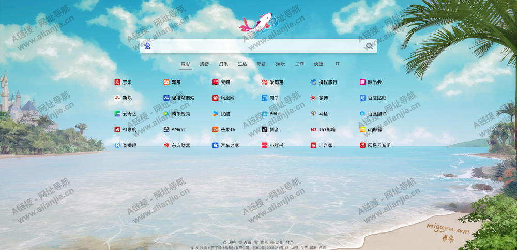Open 设置 settings in the footer
Viewport: 517px width, 250px height.
pos(245,242)
